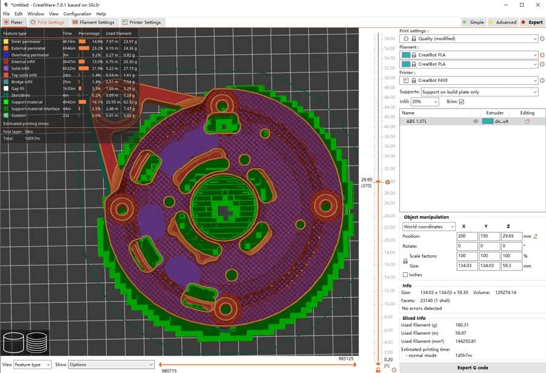Open the View menu

click(x=53, y=14)
